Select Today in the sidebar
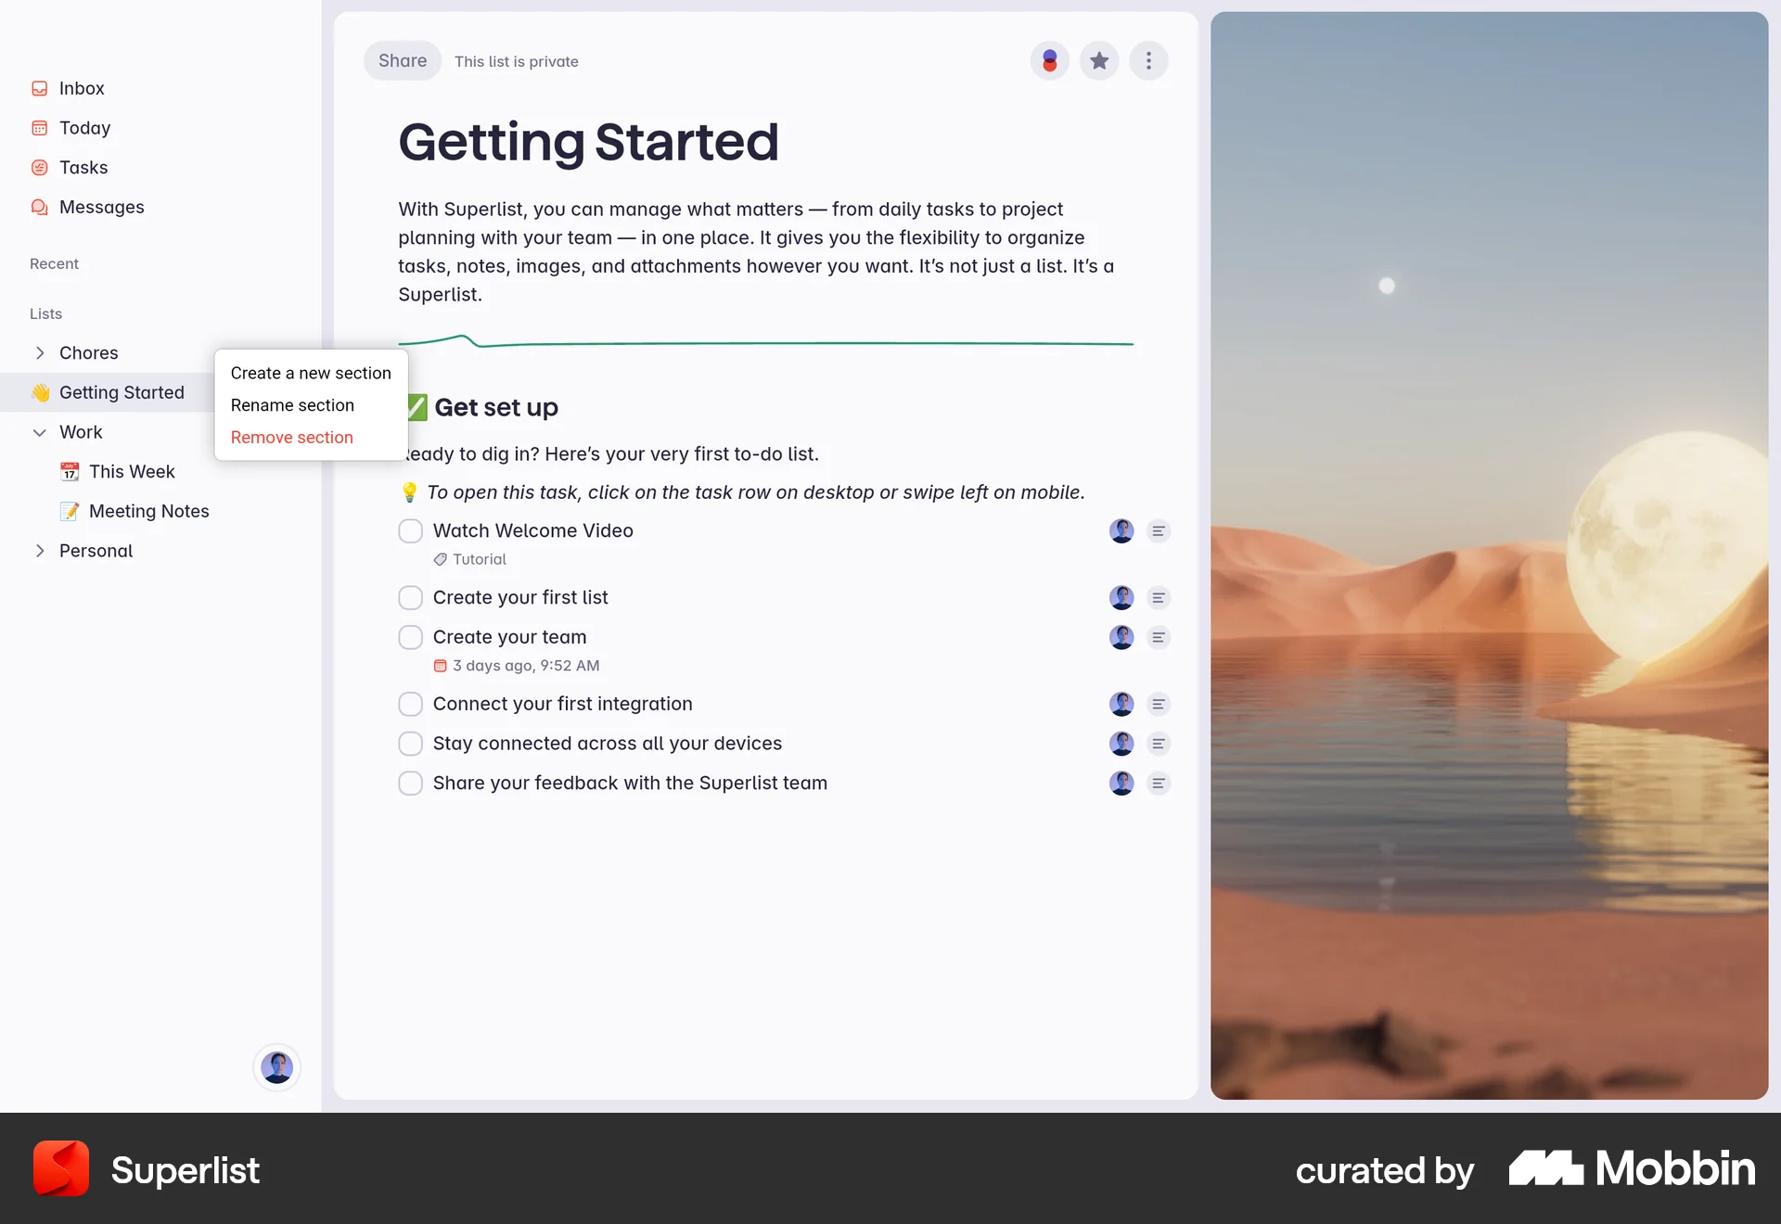The width and height of the screenshot is (1781, 1224). click(84, 127)
